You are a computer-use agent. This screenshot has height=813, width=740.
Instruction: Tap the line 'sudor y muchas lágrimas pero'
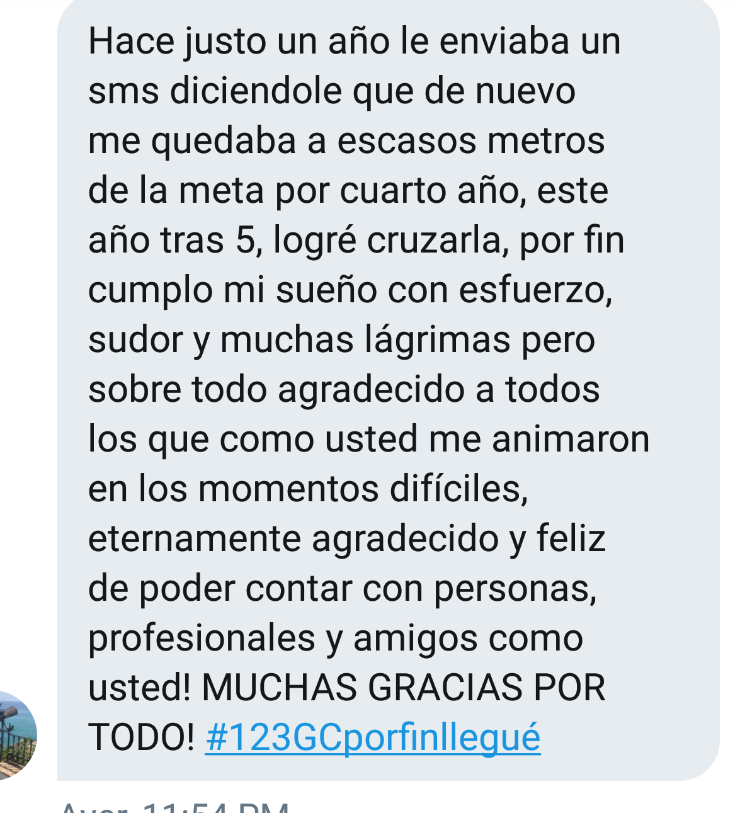(342, 341)
